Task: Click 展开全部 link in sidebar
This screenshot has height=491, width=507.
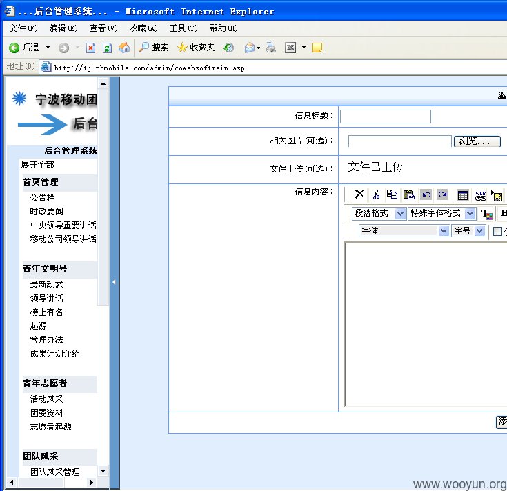Action: click(x=37, y=165)
